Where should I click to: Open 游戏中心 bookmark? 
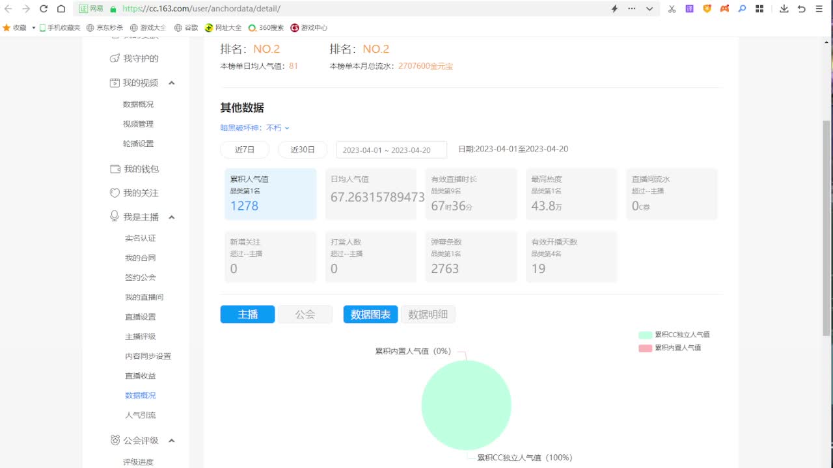coord(309,28)
